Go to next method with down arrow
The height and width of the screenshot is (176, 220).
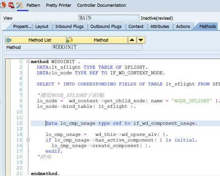click(x=141, y=40)
